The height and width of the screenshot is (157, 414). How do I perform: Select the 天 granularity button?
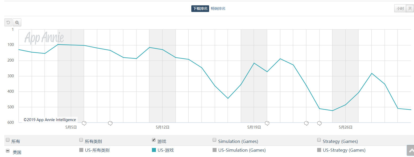(x=410, y=9)
